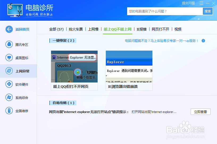This screenshot has height=144, width=217.
Task: Open the main menu hamburger icon
Action: point(201,3)
